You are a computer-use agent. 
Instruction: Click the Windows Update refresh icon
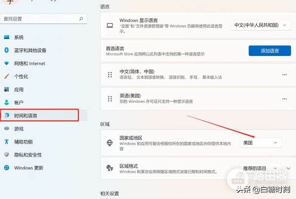coord(6,167)
